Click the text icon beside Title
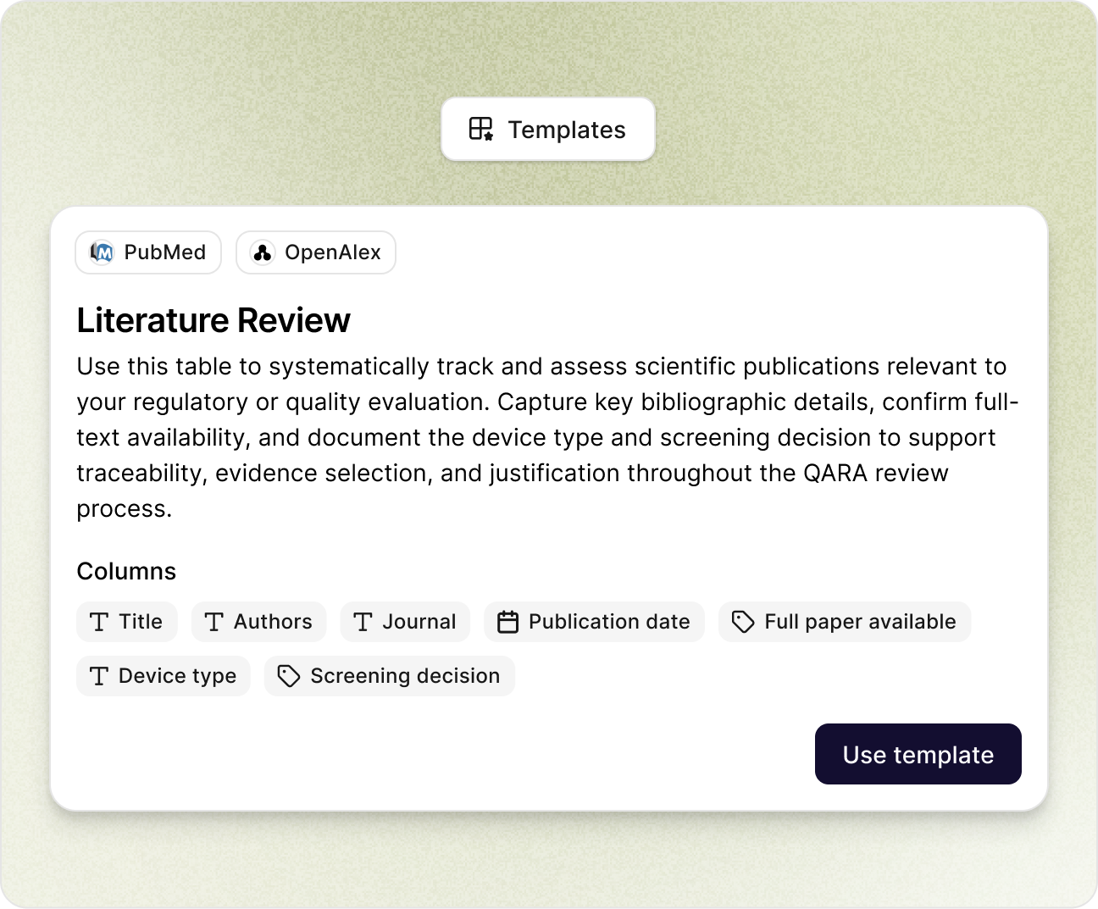This screenshot has height=909, width=1098. [x=99, y=622]
